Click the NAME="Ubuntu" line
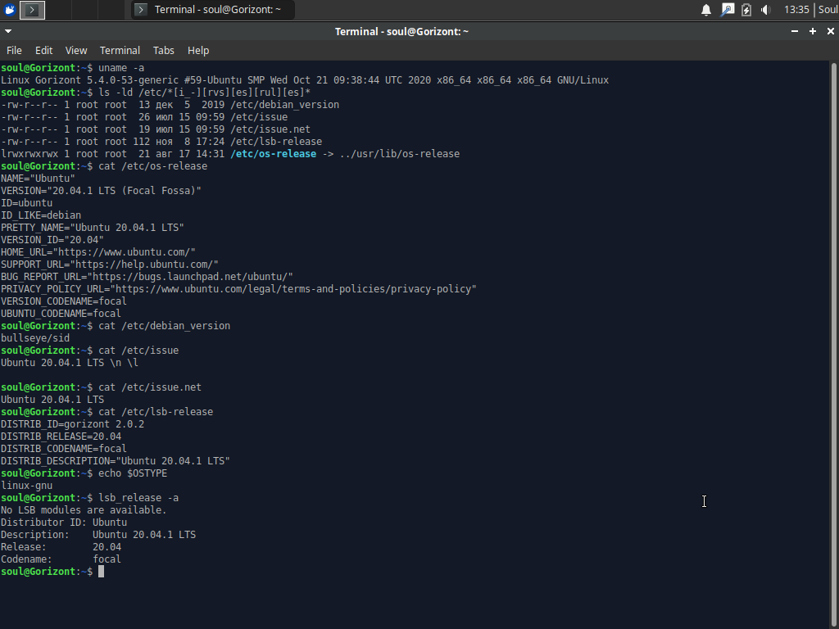Screen dimensions: 839x629 pyautogui.click(x=38, y=179)
